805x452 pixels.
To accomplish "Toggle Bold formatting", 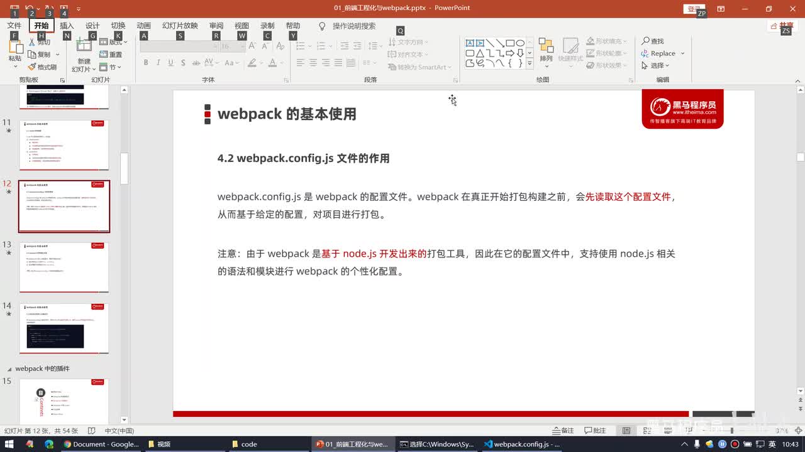I will 146,63.
